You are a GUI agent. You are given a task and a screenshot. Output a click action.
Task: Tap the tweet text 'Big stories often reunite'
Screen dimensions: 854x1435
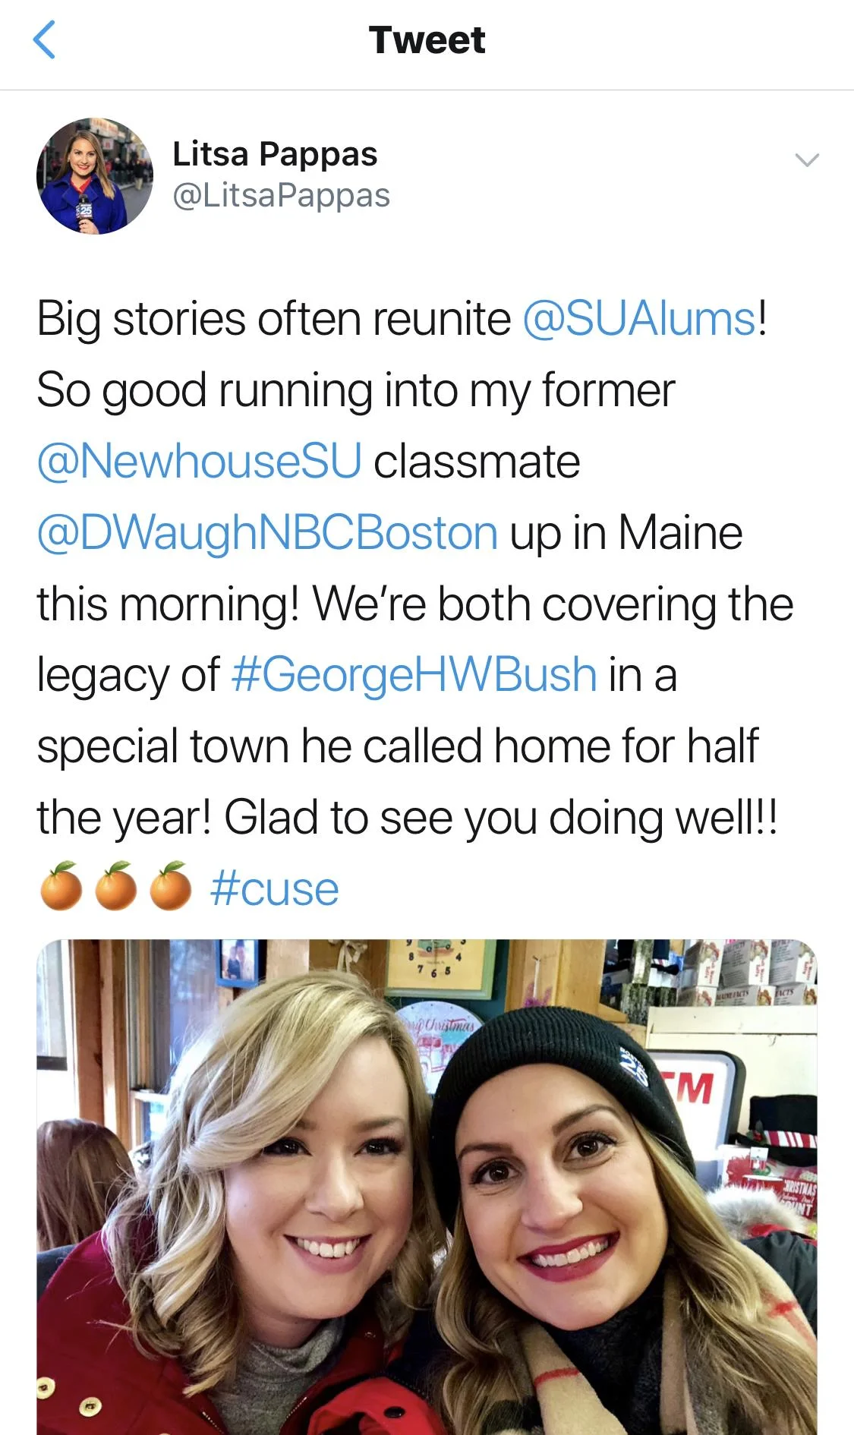[274, 319]
